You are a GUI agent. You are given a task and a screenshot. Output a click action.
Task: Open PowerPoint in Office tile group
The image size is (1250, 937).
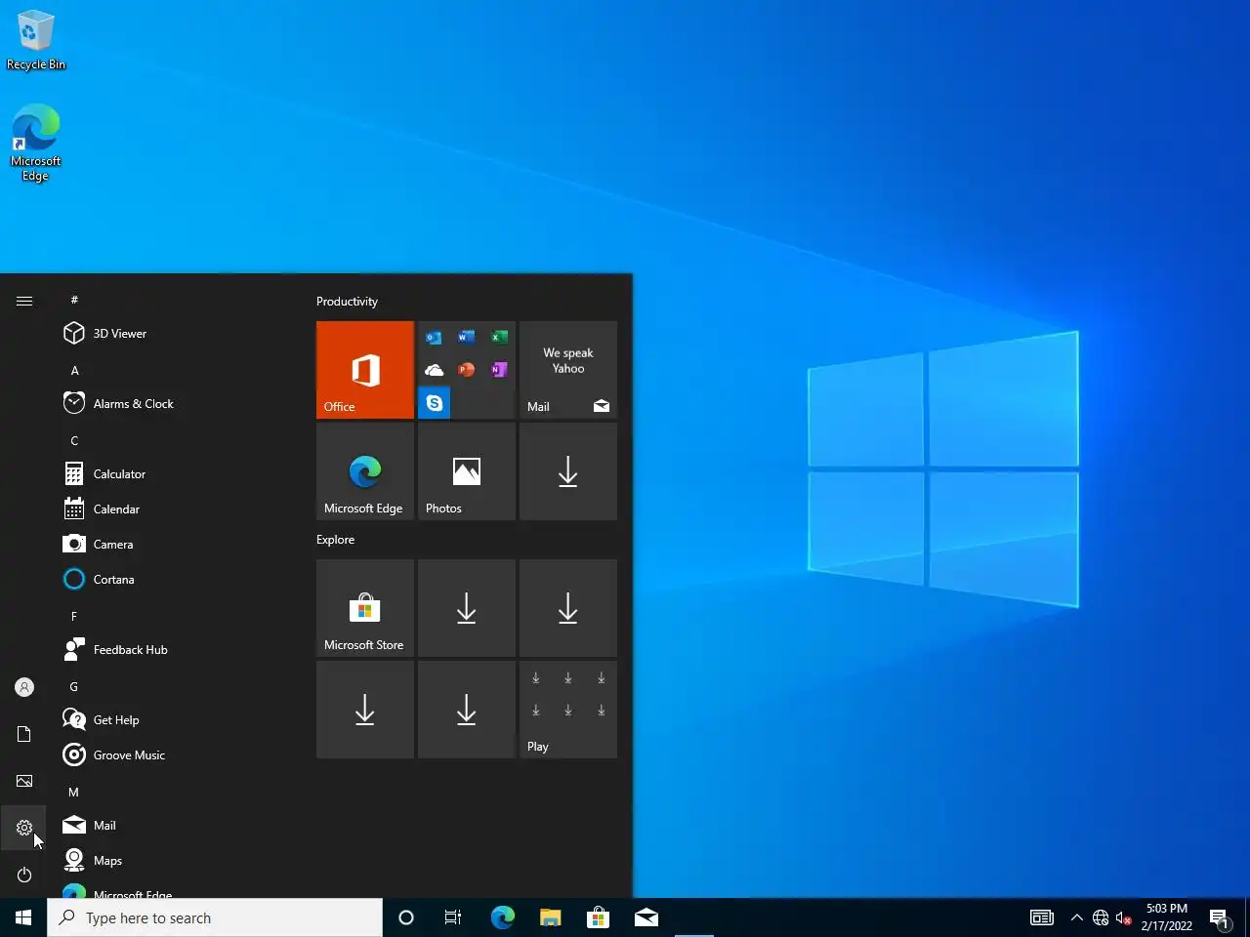467,370
